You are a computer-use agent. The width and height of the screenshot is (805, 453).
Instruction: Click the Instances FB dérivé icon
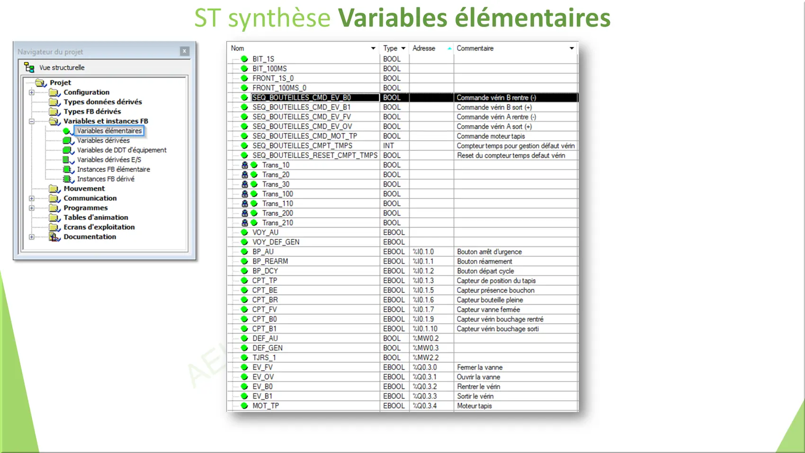pos(68,179)
